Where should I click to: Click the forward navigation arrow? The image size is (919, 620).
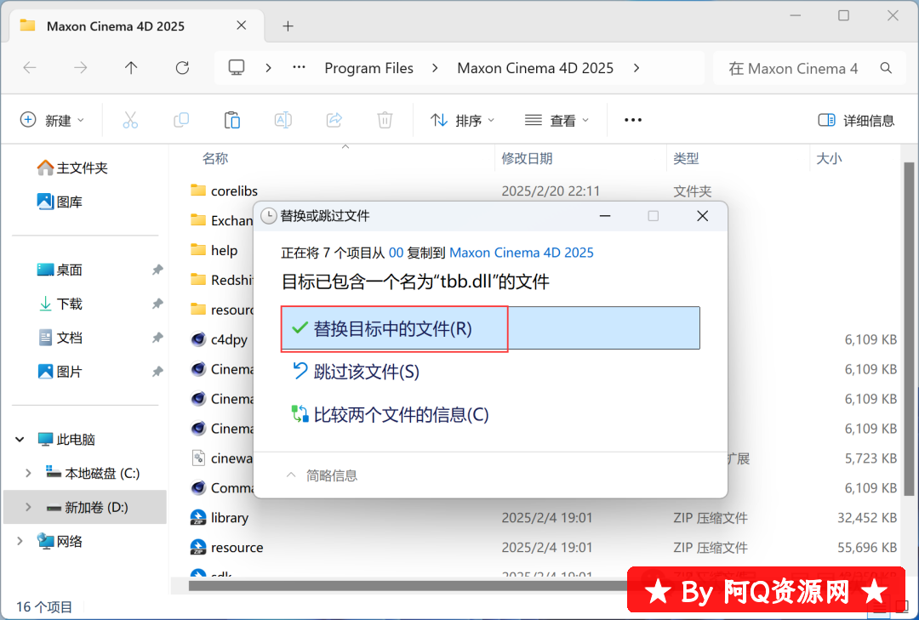81,68
